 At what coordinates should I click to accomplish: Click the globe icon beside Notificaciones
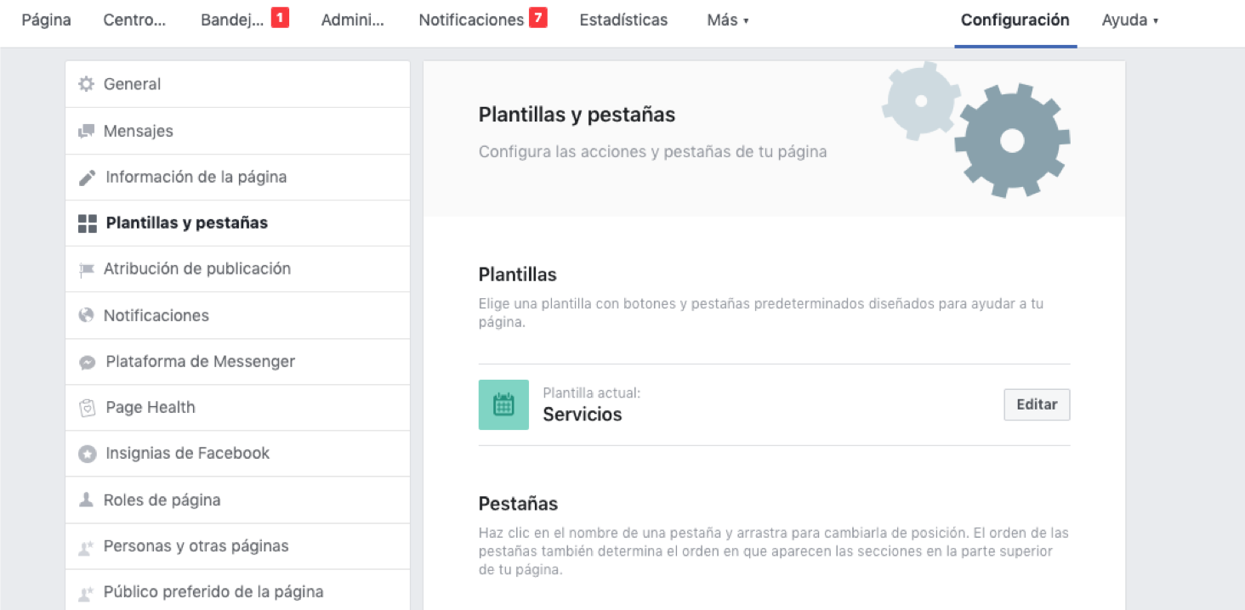pos(86,315)
